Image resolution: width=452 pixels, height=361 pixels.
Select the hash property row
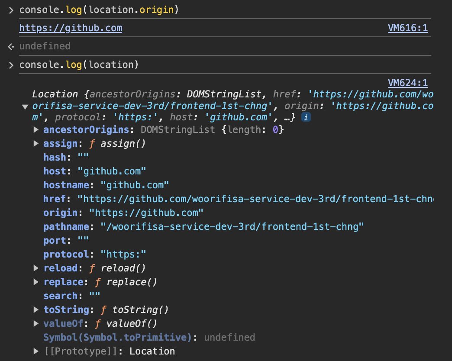(66, 157)
